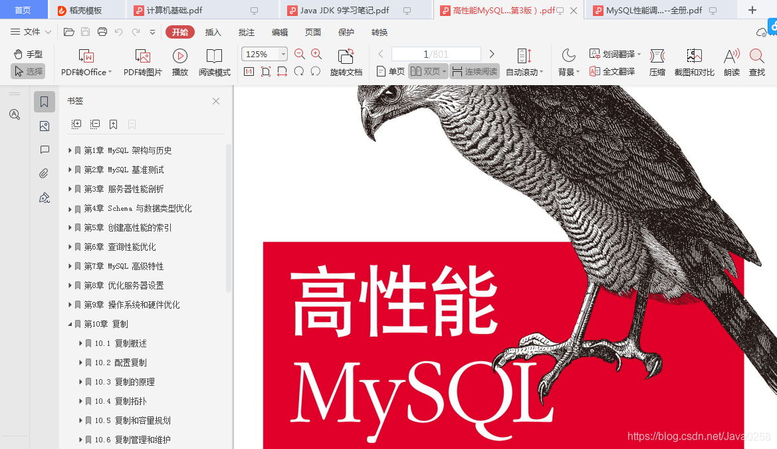Screen dimensions: 777x449
Task: Open attachments paperclip icon in sidebar
Action: coord(44,174)
